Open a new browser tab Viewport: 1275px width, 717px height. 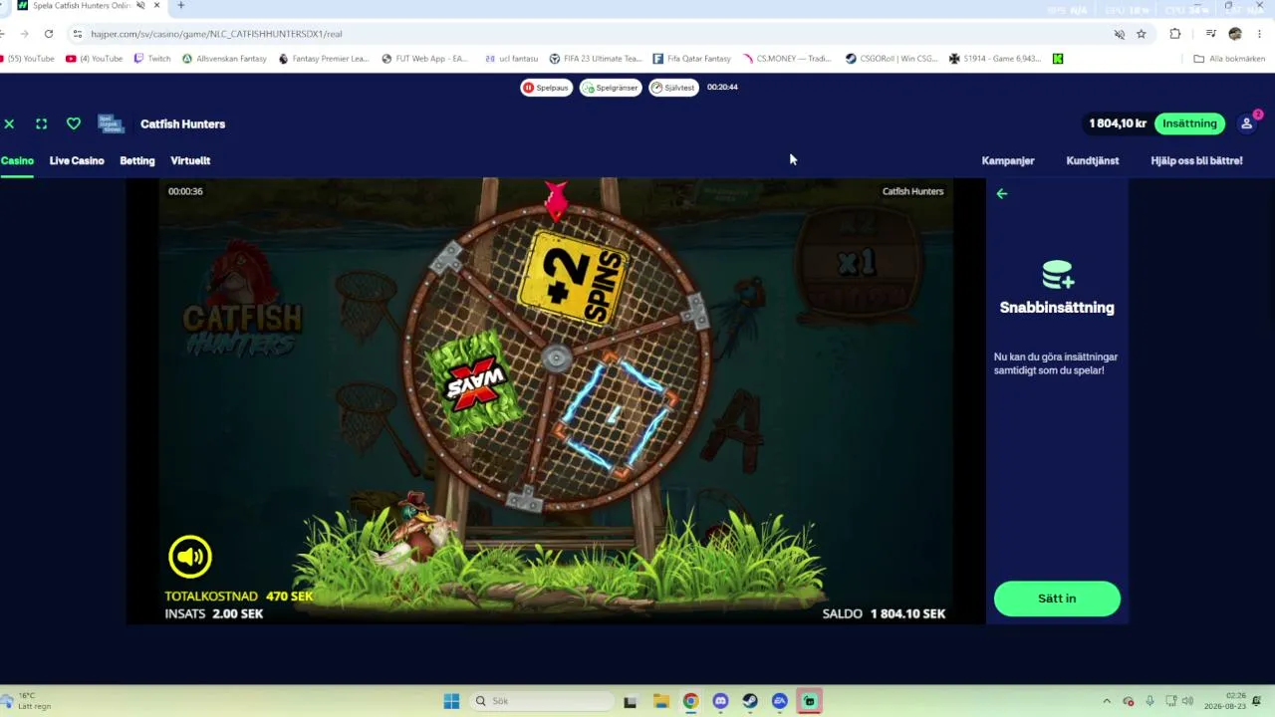point(180,6)
